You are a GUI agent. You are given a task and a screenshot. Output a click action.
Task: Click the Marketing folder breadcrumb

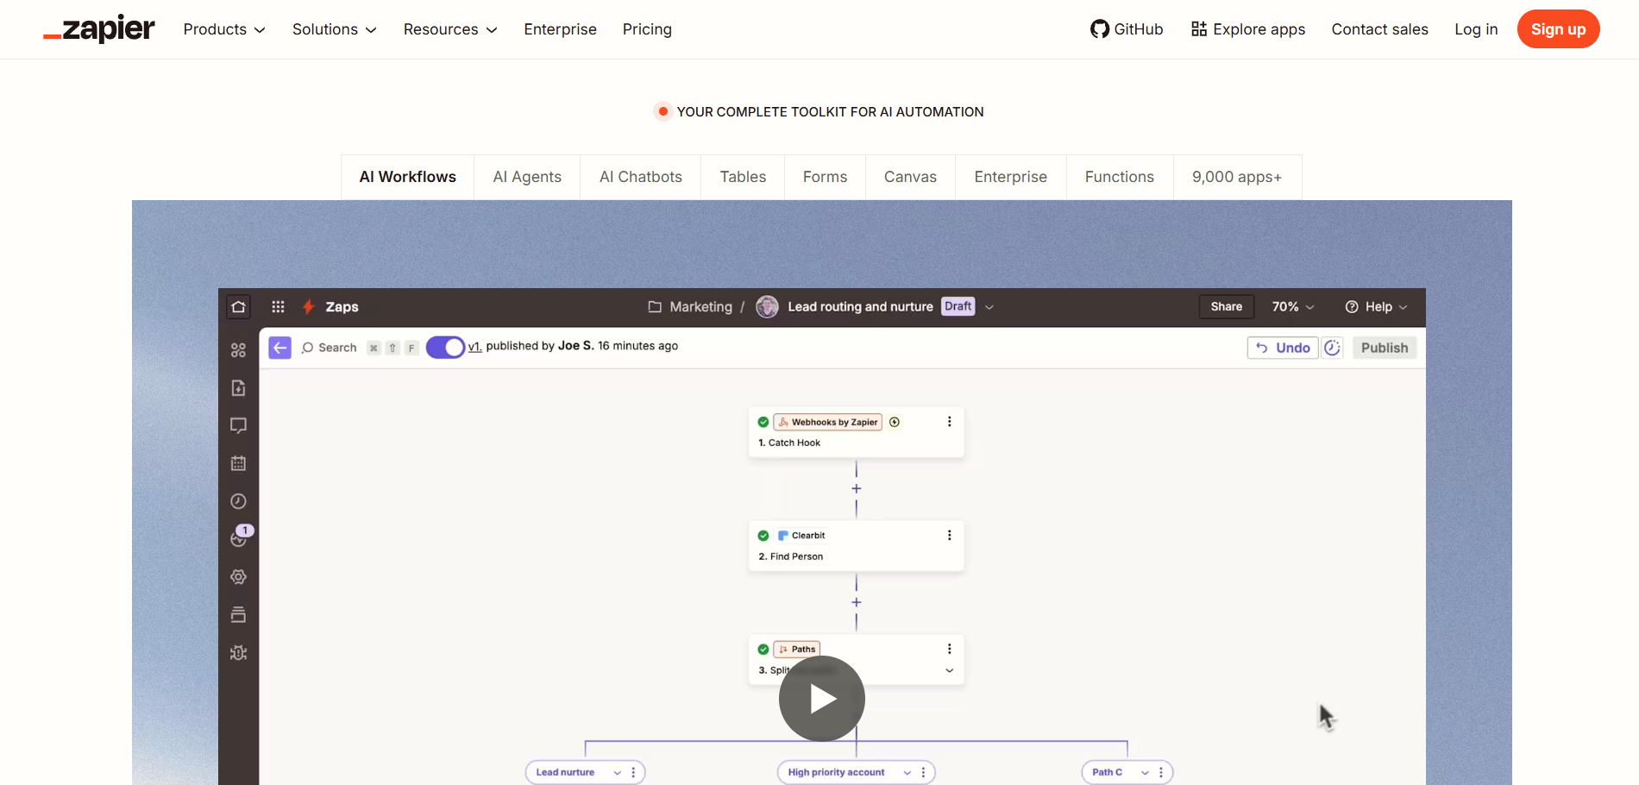[x=690, y=307]
